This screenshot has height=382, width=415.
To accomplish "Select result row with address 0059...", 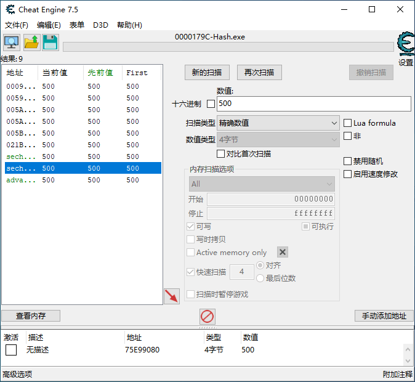I will click(83, 98).
